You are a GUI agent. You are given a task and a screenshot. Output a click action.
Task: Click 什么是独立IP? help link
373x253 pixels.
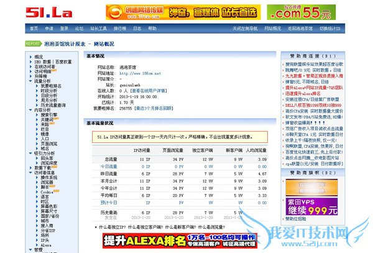(113, 227)
